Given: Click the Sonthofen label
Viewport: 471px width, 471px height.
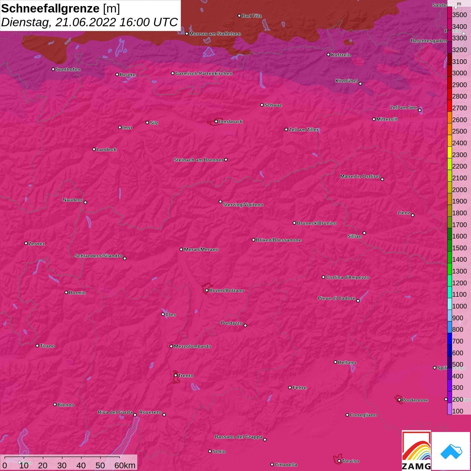Looking at the screenshot, I should [x=68, y=69].
